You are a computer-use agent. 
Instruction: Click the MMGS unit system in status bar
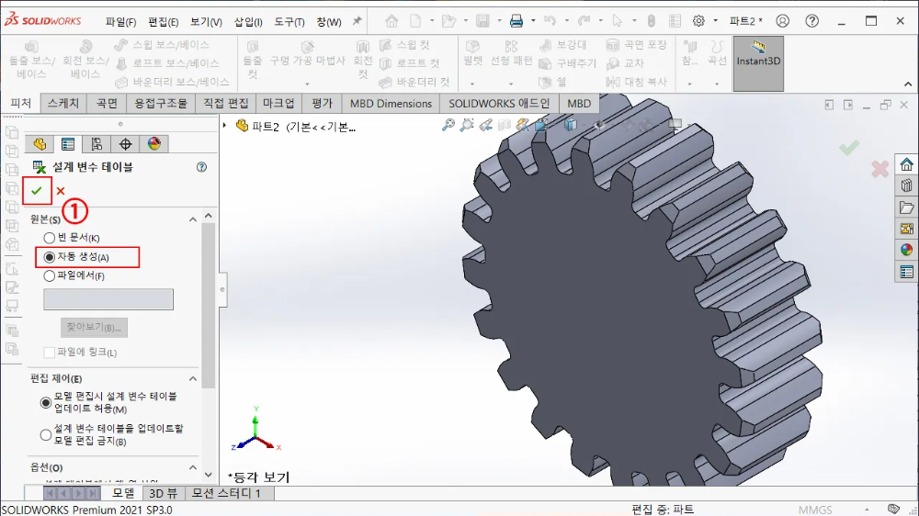(814, 510)
